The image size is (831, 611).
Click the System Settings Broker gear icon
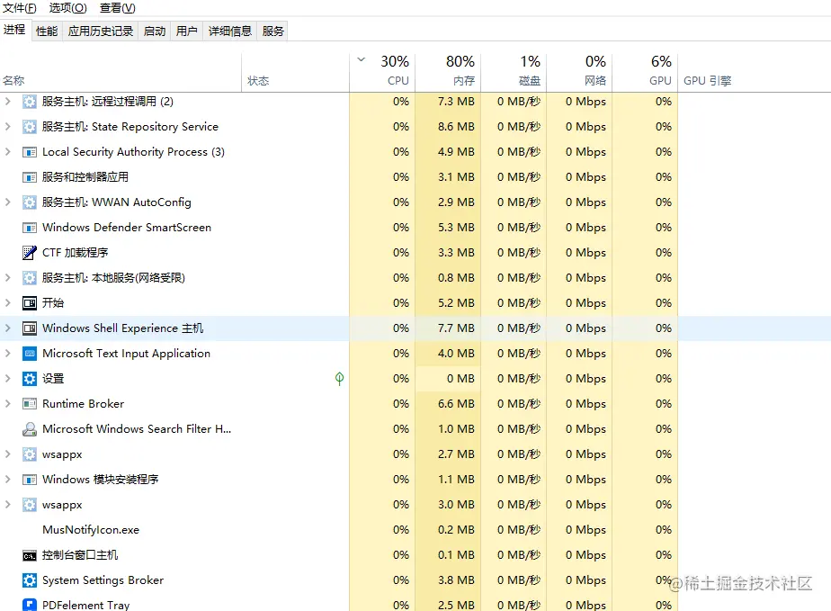tap(30, 580)
